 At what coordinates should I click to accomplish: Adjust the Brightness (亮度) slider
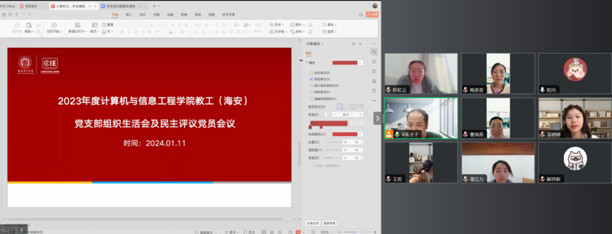coord(333,158)
